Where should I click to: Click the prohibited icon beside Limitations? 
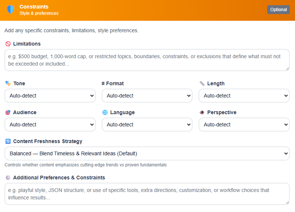pyautogui.click(x=8, y=44)
